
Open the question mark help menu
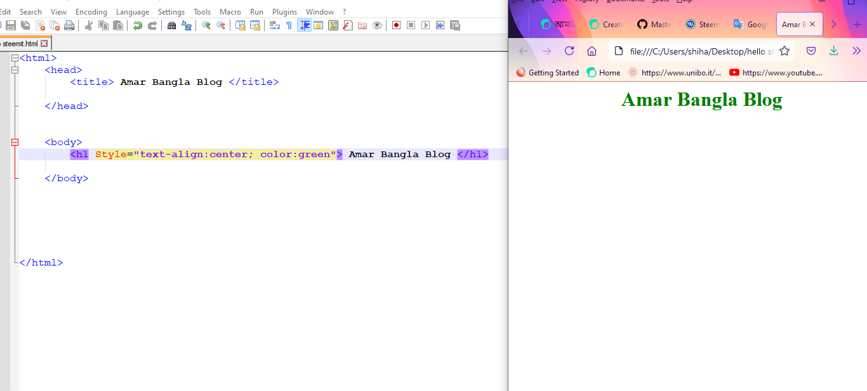pyautogui.click(x=345, y=12)
